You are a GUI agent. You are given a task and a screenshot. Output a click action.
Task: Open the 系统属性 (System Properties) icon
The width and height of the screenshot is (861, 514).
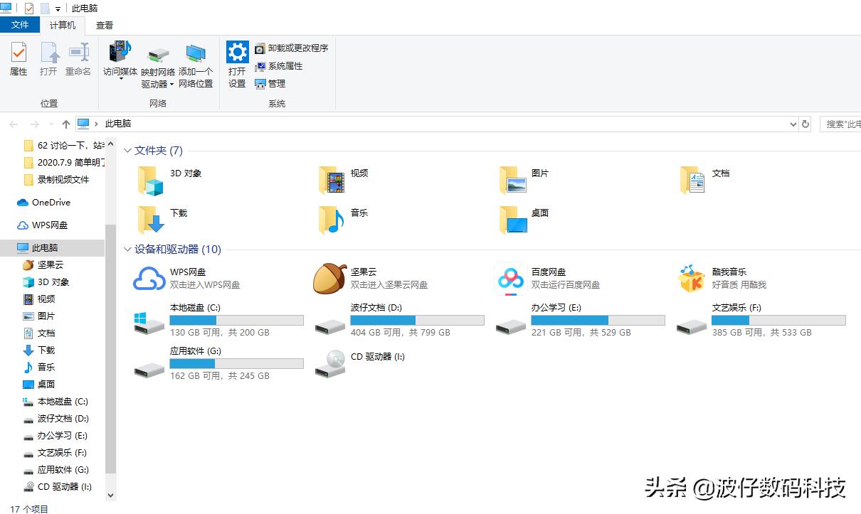[x=279, y=66]
